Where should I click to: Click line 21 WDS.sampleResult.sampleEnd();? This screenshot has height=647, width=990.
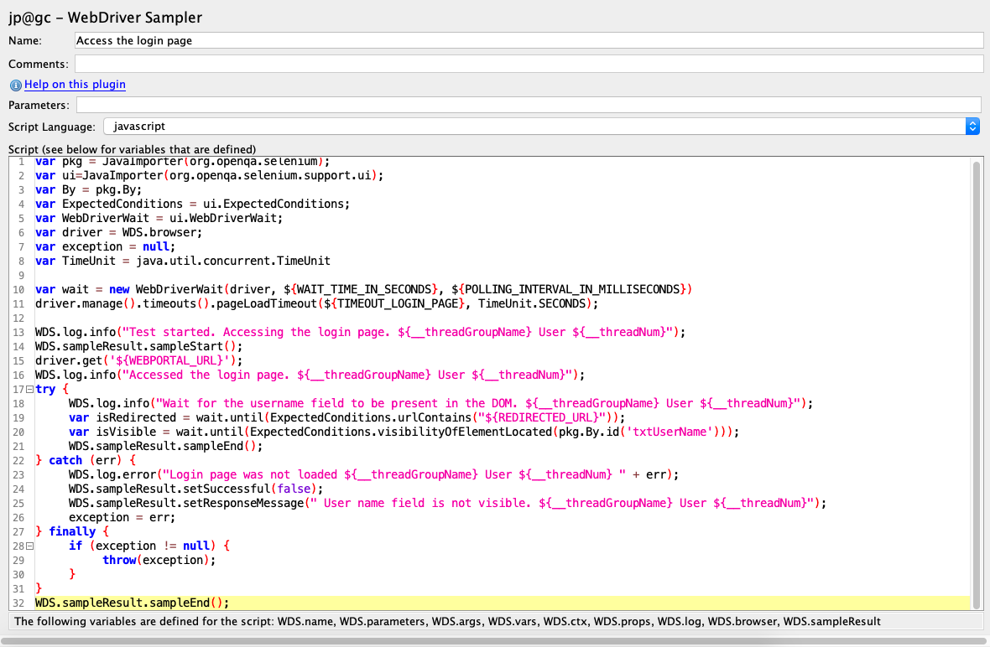pos(166,447)
